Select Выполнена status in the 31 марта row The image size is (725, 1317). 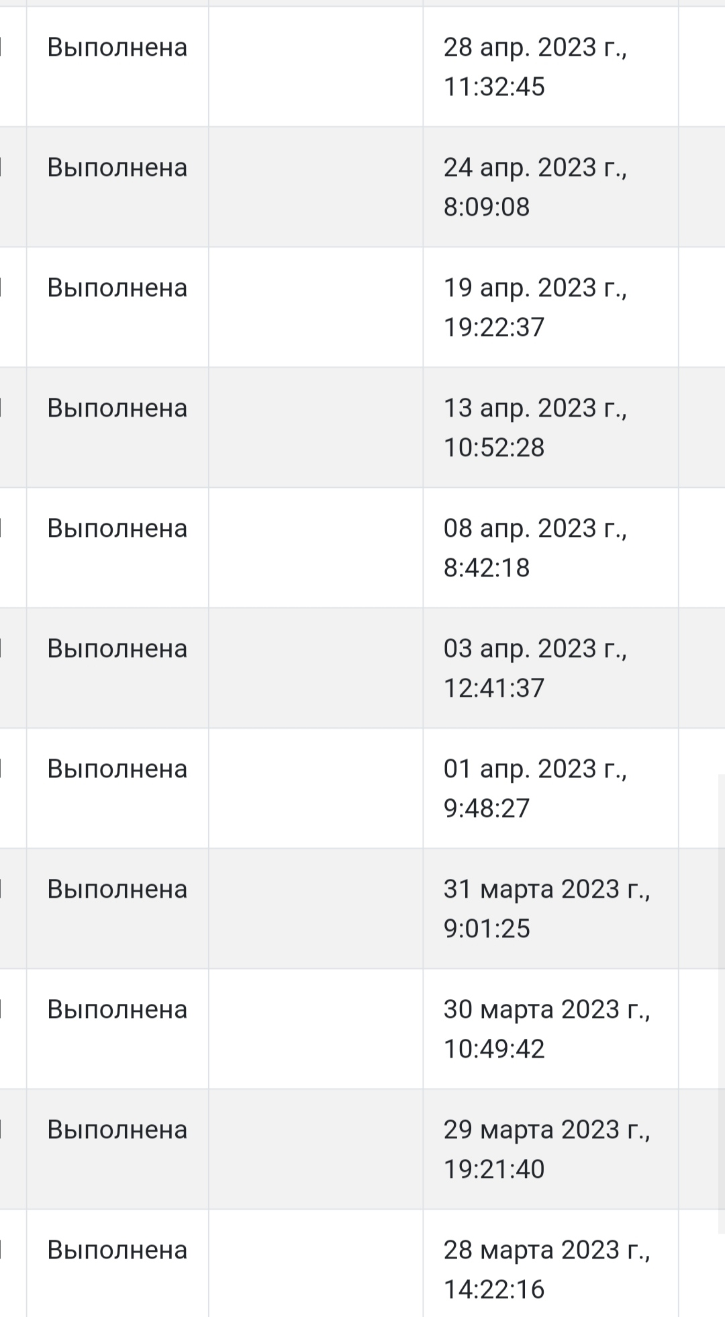[x=117, y=890]
